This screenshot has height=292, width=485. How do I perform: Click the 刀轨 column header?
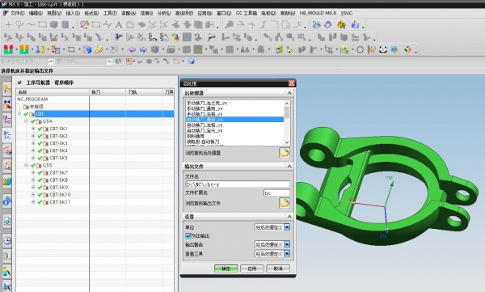pyautogui.click(x=144, y=92)
